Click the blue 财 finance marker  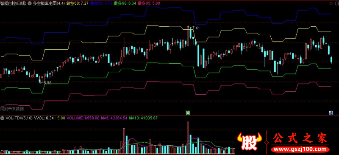[x=331, y=113]
